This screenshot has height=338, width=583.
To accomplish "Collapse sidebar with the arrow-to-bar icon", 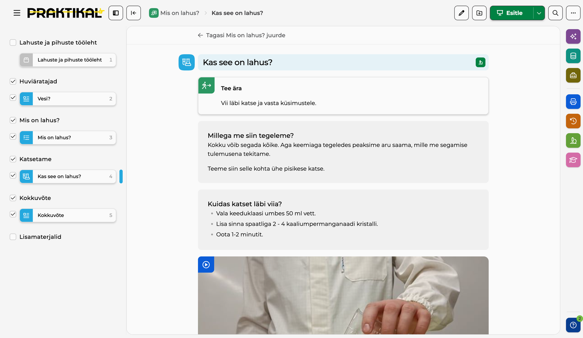I will [x=134, y=13].
